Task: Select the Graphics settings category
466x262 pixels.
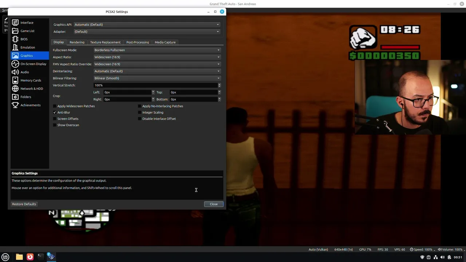Action: 30,56
